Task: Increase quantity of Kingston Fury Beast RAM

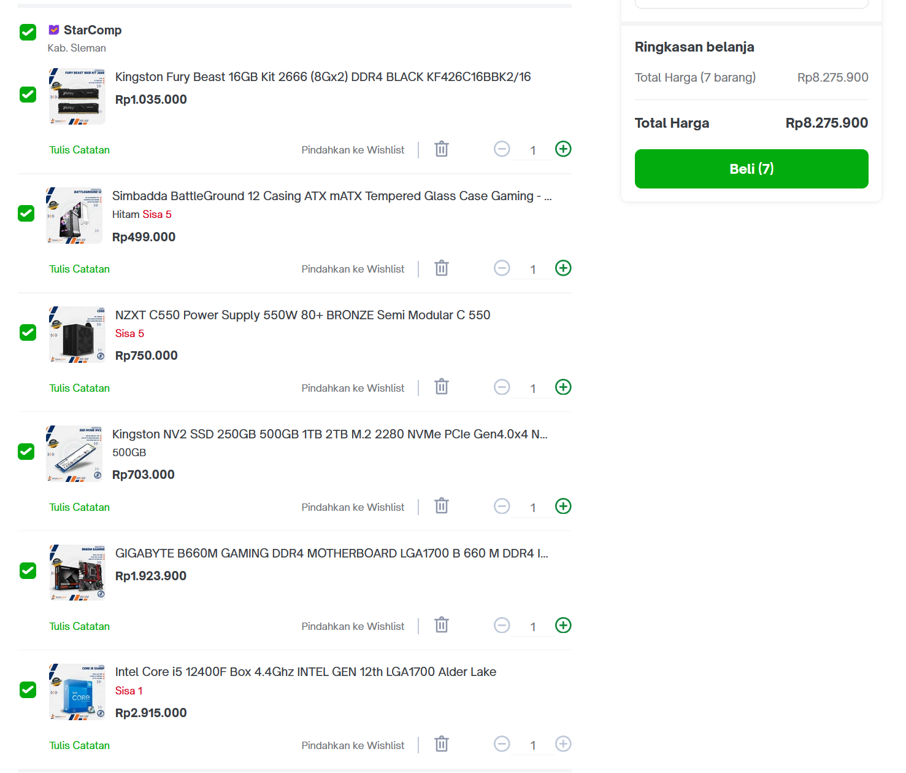Action: click(563, 149)
